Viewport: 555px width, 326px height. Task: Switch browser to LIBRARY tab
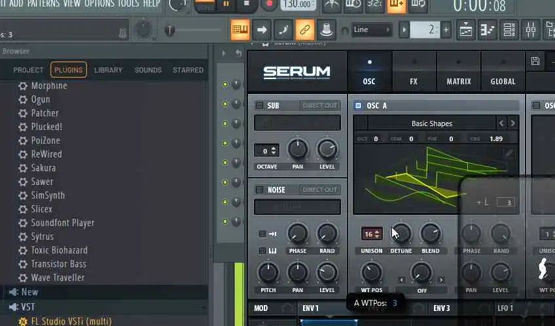[x=108, y=70]
